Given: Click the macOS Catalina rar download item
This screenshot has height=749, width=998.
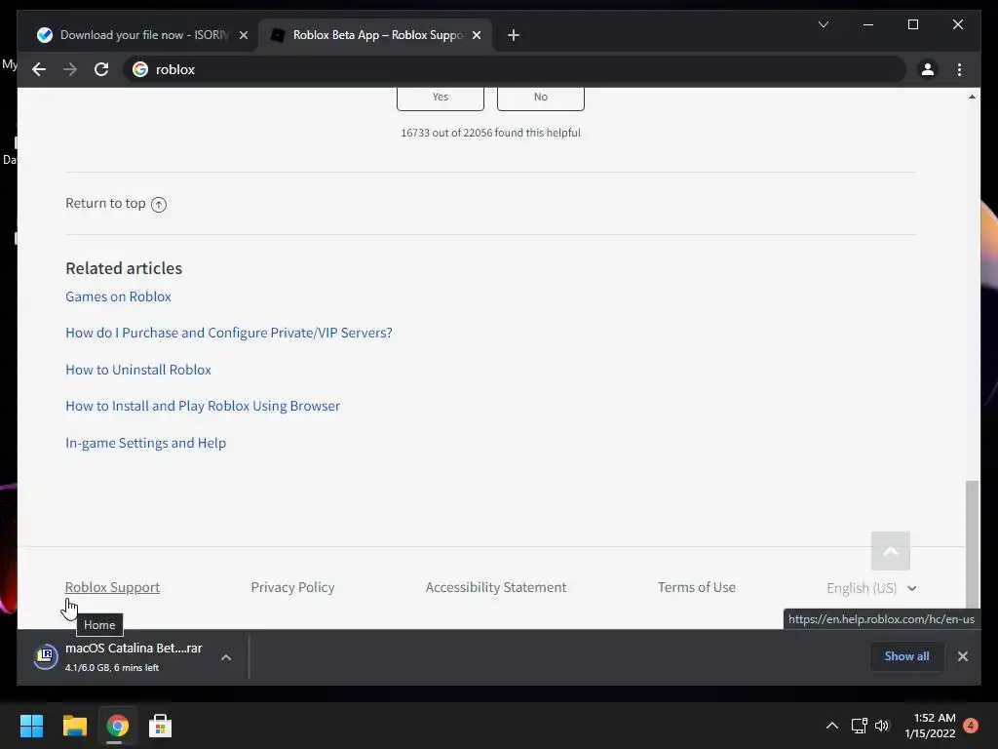Looking at the screenshot, I should coord(133,657).
